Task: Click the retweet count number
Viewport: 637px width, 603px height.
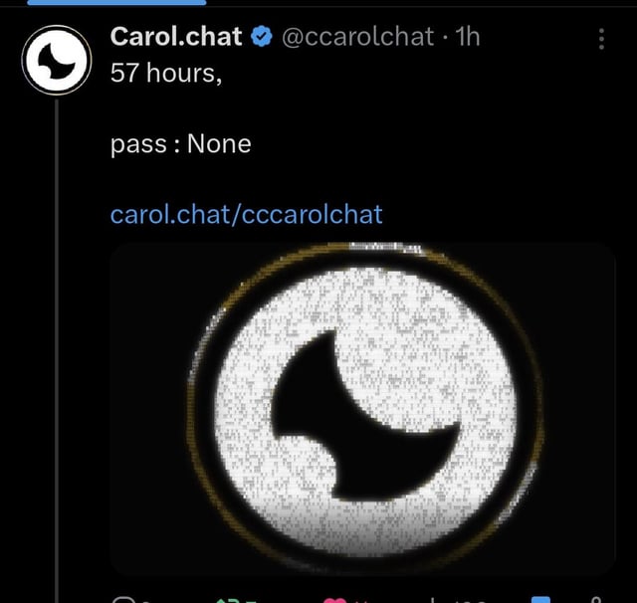Action: tap(249, 601)
